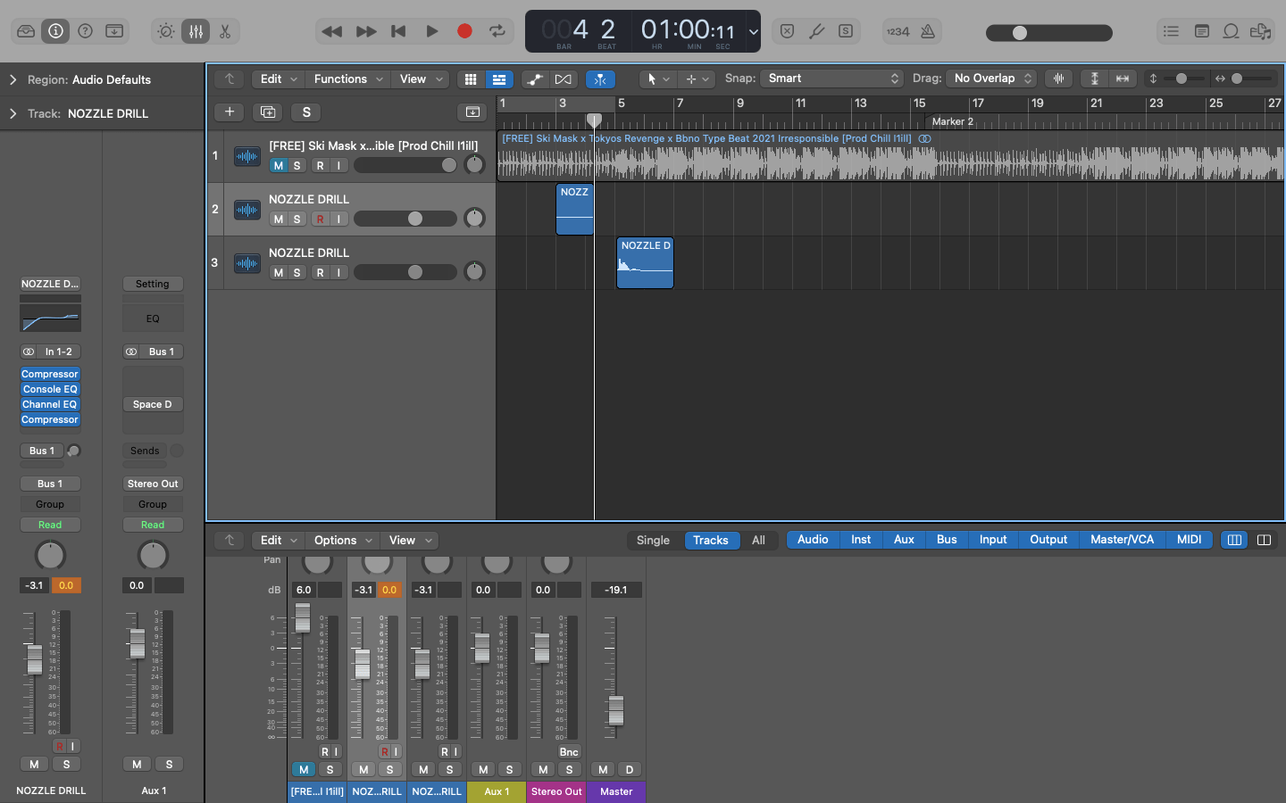
Task: Open the List Editors
Action: [1171, 30]
